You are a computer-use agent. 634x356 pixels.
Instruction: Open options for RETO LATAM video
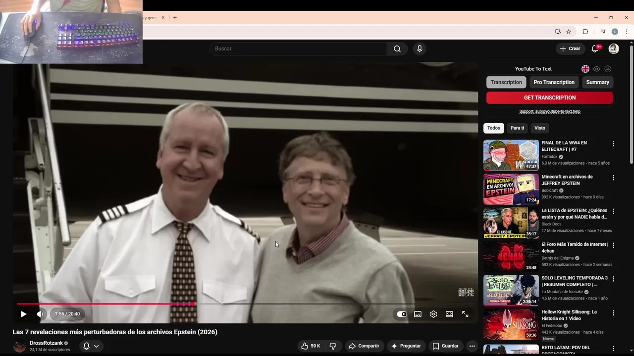[x=613, y=348]
